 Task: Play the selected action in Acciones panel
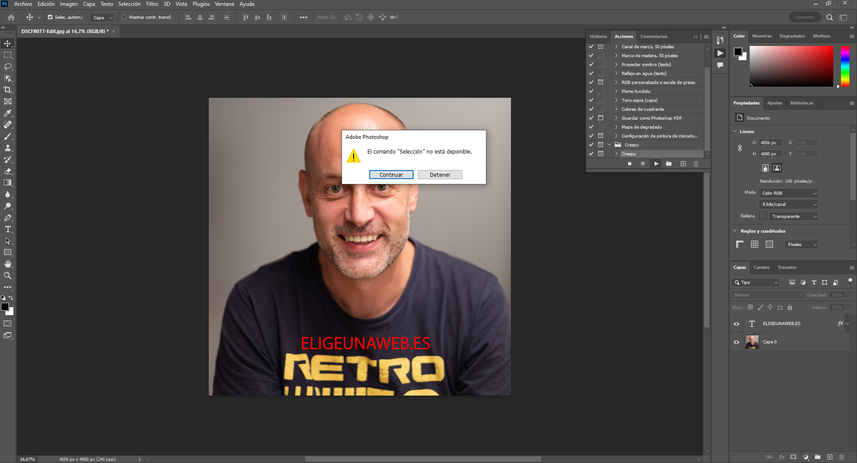pyautogui.click(x=656, y=164)
